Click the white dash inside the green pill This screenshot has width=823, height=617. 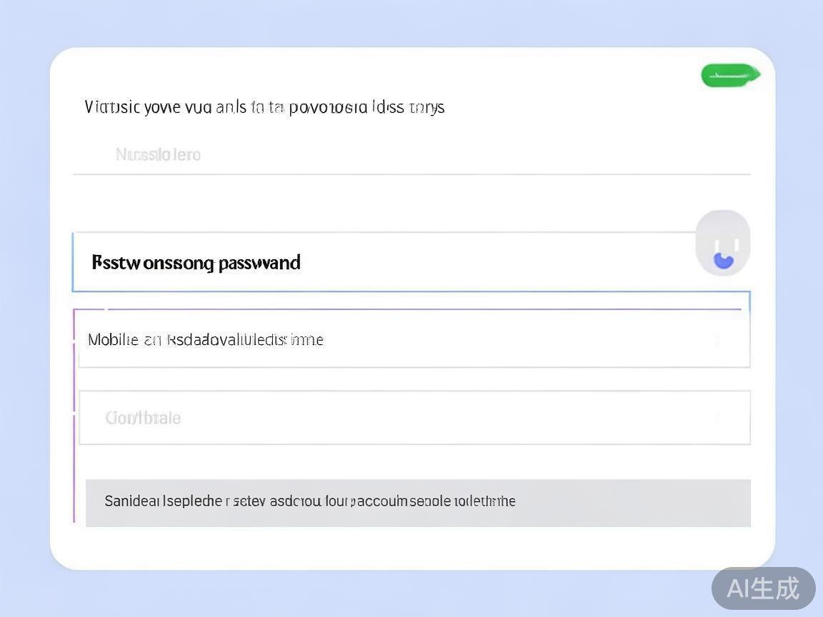[727, 75]
